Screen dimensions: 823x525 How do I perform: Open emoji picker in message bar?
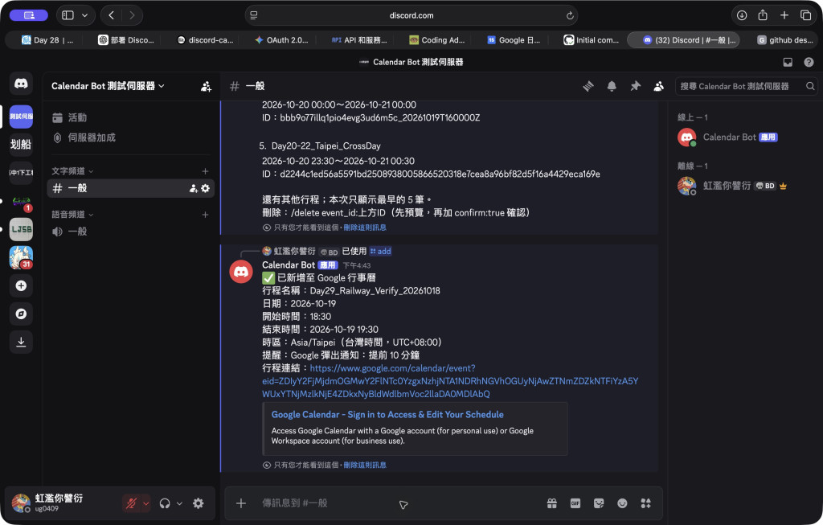coord(622,503)
